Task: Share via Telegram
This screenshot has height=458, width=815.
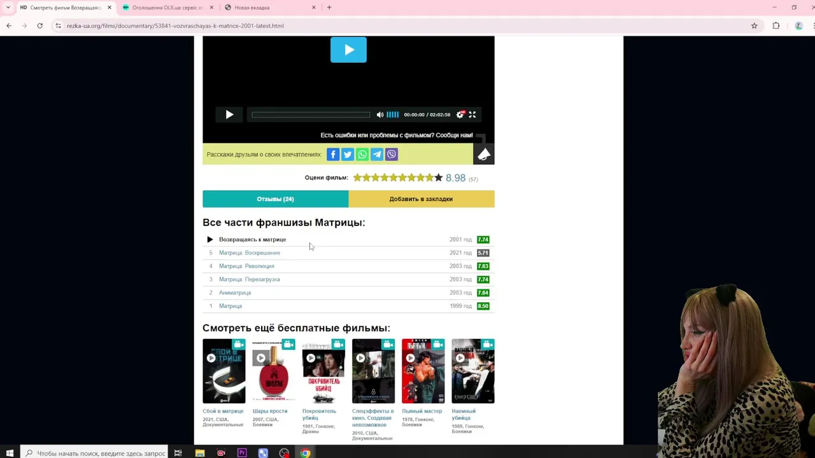Action: pos(377,155)
